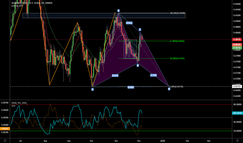243x143 pixels.
Task: Select the cyan 60.23510 RSI value tag
Action: tap(237, 113)
